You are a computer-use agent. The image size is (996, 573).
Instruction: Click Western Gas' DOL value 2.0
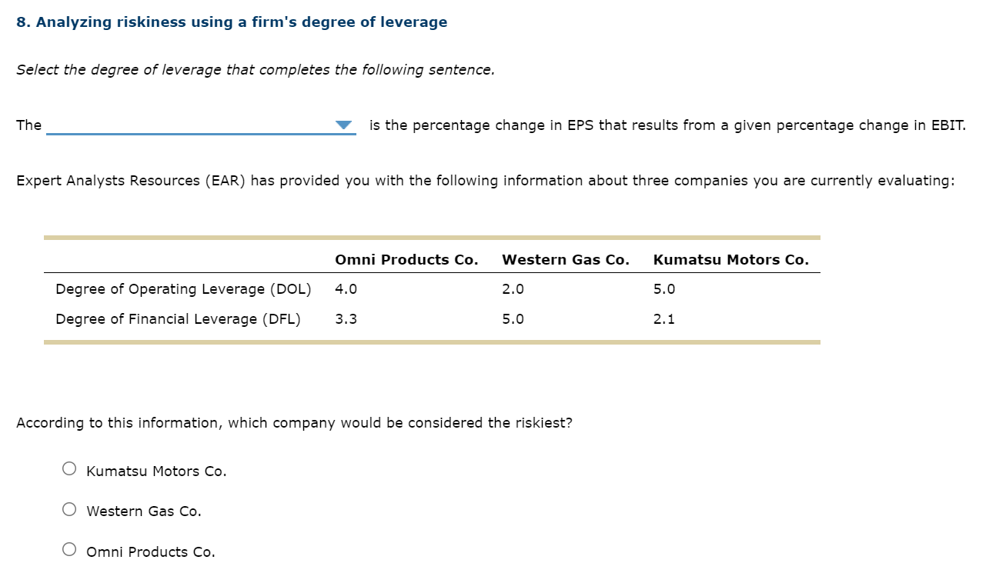coord(513,289)
